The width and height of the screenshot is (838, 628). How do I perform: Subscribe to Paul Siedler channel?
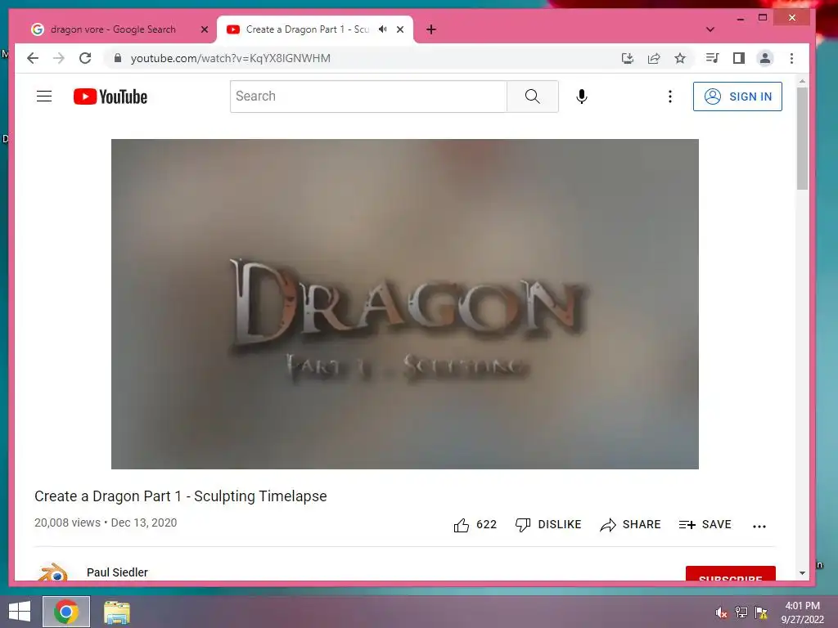(730, 573)
